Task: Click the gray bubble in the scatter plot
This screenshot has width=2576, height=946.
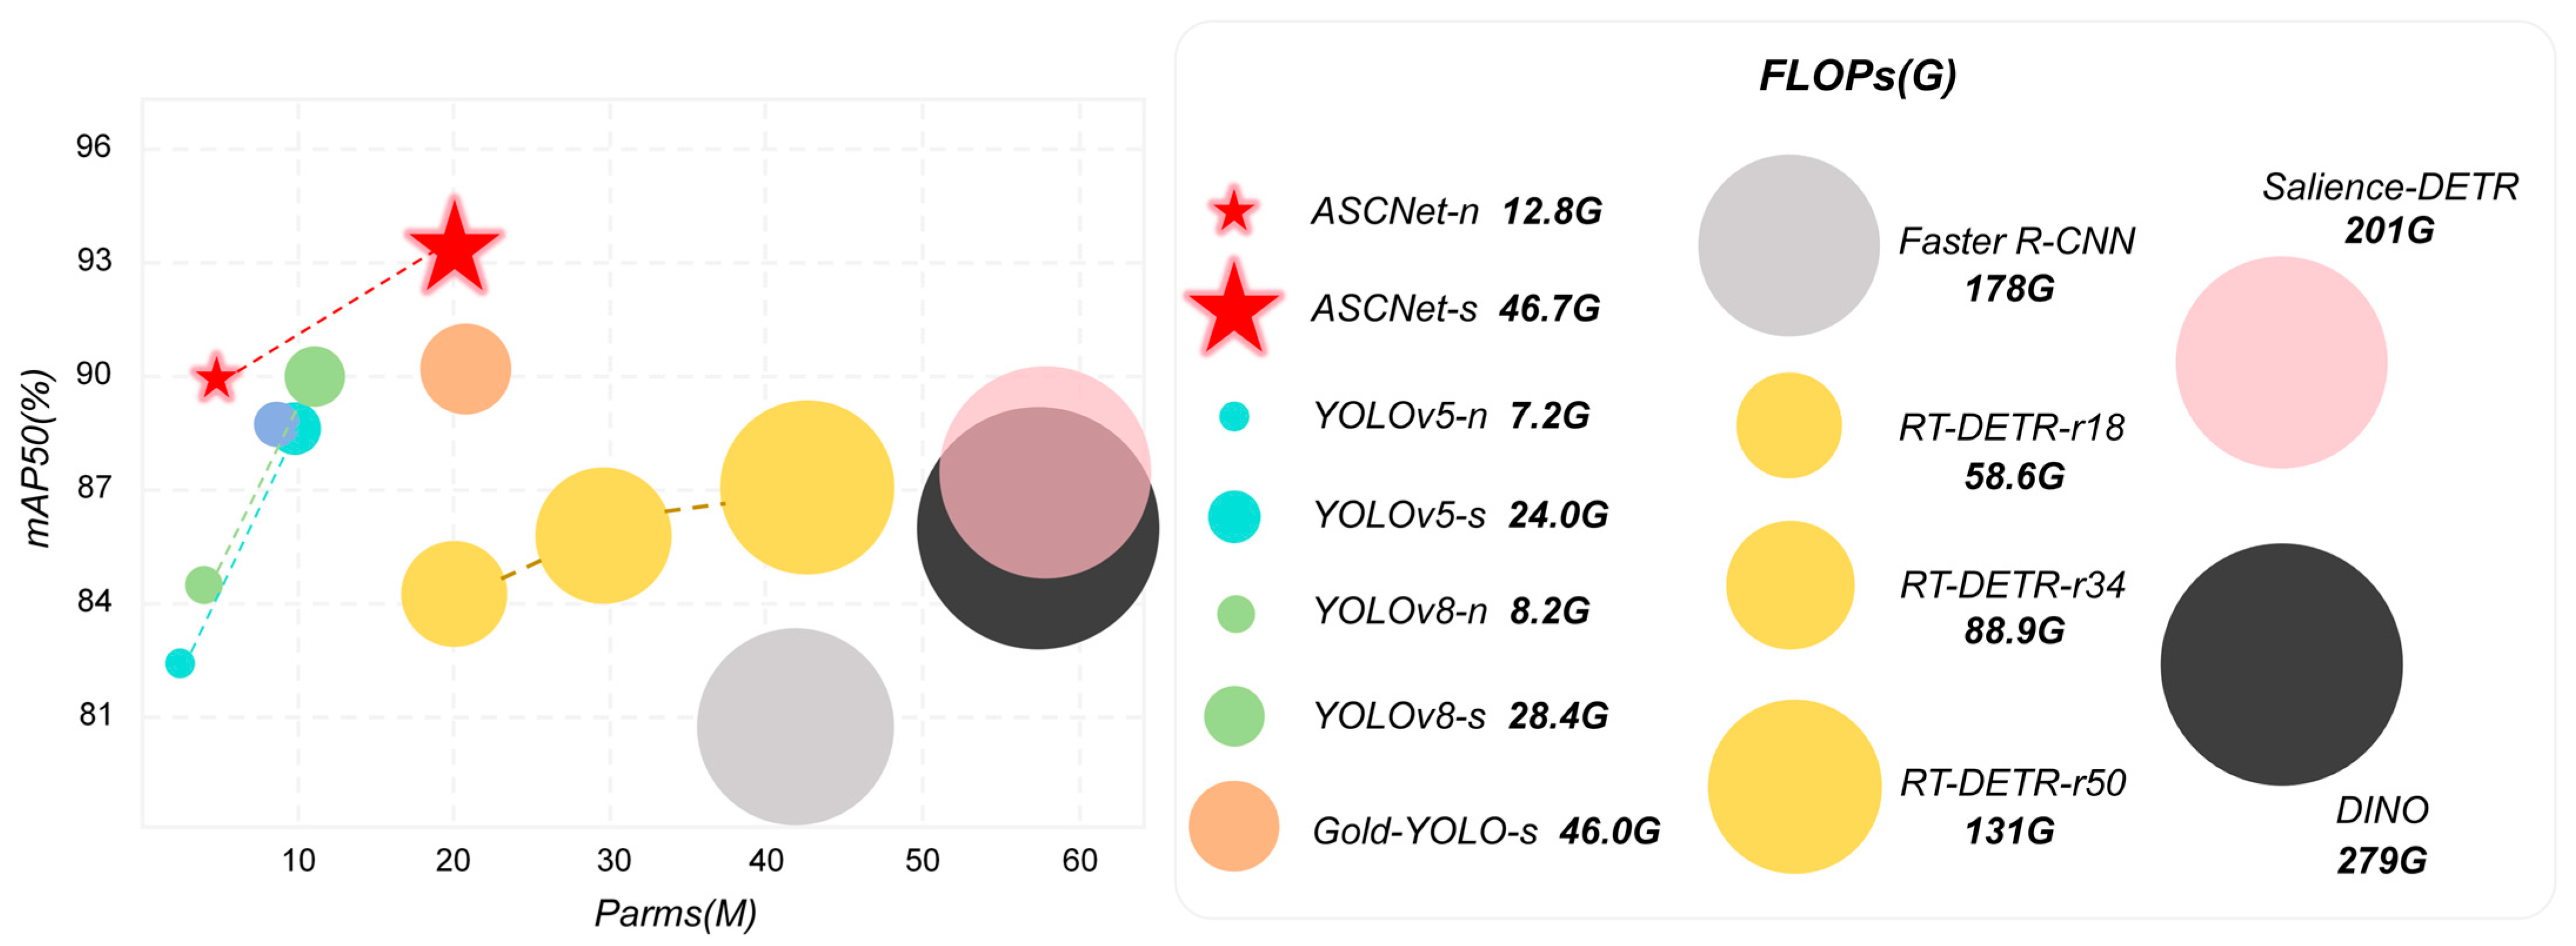Action: [x=795, y=727]
